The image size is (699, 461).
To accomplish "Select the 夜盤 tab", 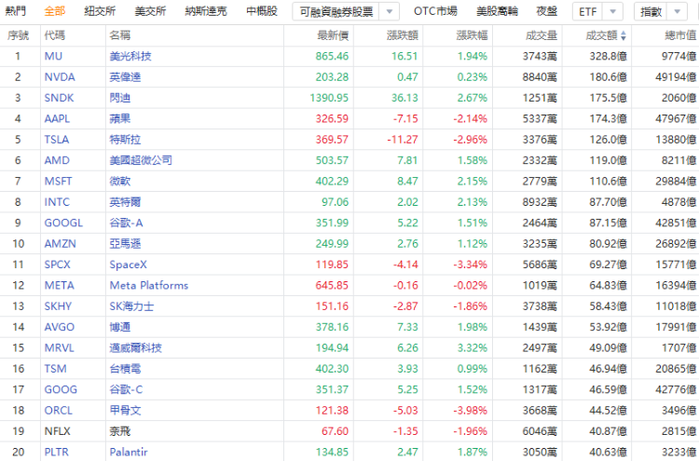I will pyautogui.click(x=546, y=11).
